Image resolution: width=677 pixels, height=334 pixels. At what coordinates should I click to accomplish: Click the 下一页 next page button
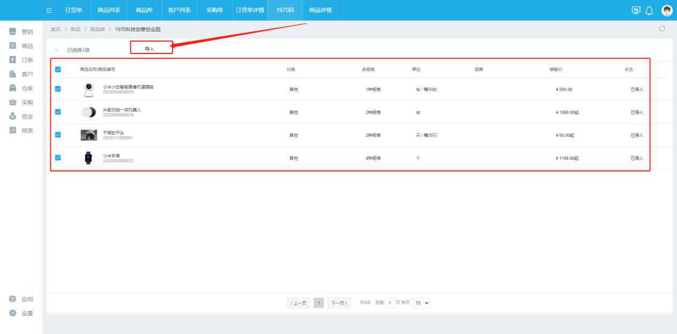coord(339,303)
